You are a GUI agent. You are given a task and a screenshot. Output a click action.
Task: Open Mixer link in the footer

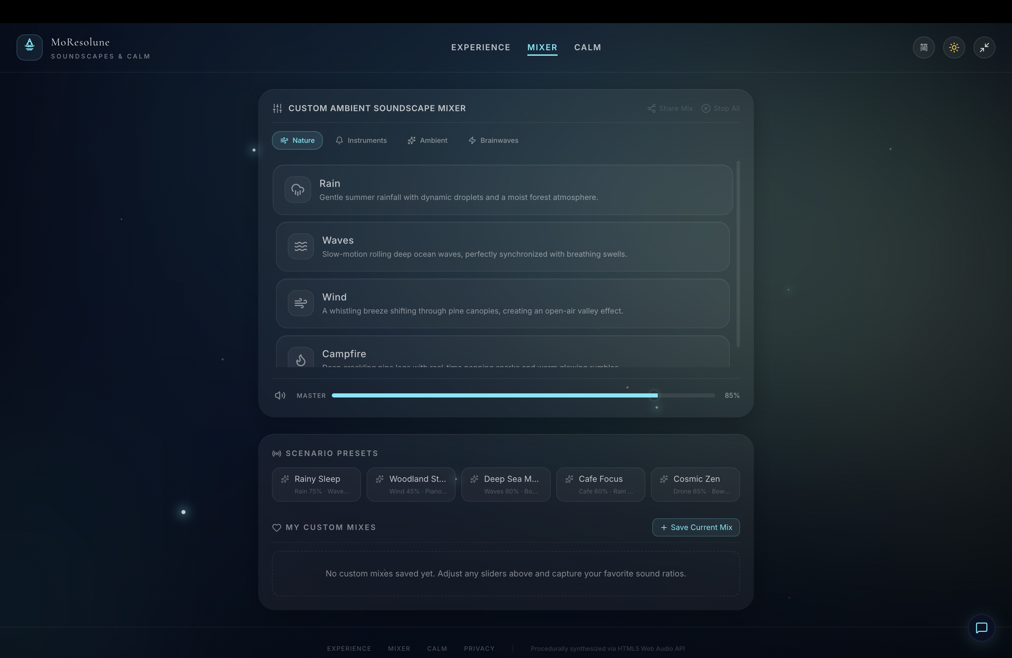[x=399, y=649]
